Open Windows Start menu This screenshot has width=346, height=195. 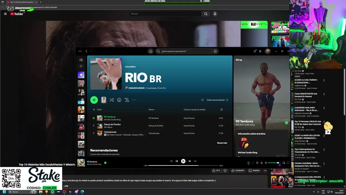[x=4, y=192]
